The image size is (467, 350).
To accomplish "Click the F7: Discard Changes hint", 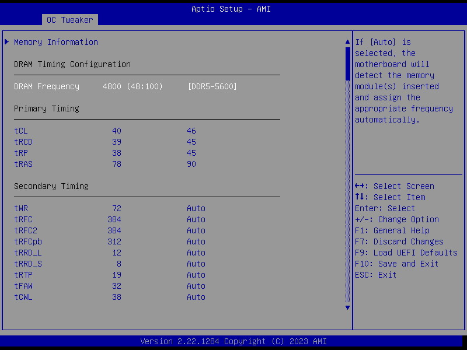I will (x=399, y=242).
